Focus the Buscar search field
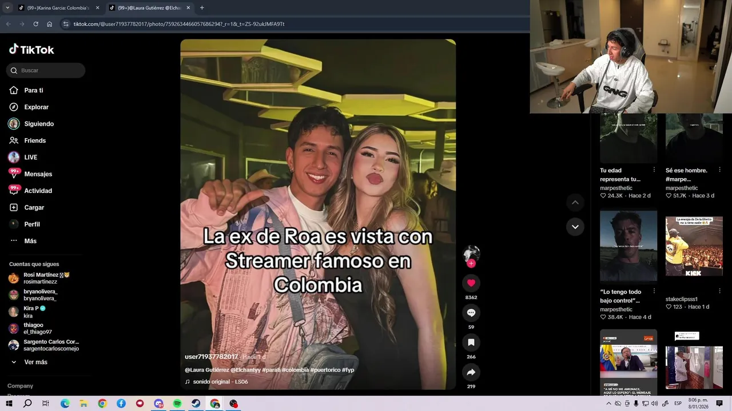 (x=46, y=70)
